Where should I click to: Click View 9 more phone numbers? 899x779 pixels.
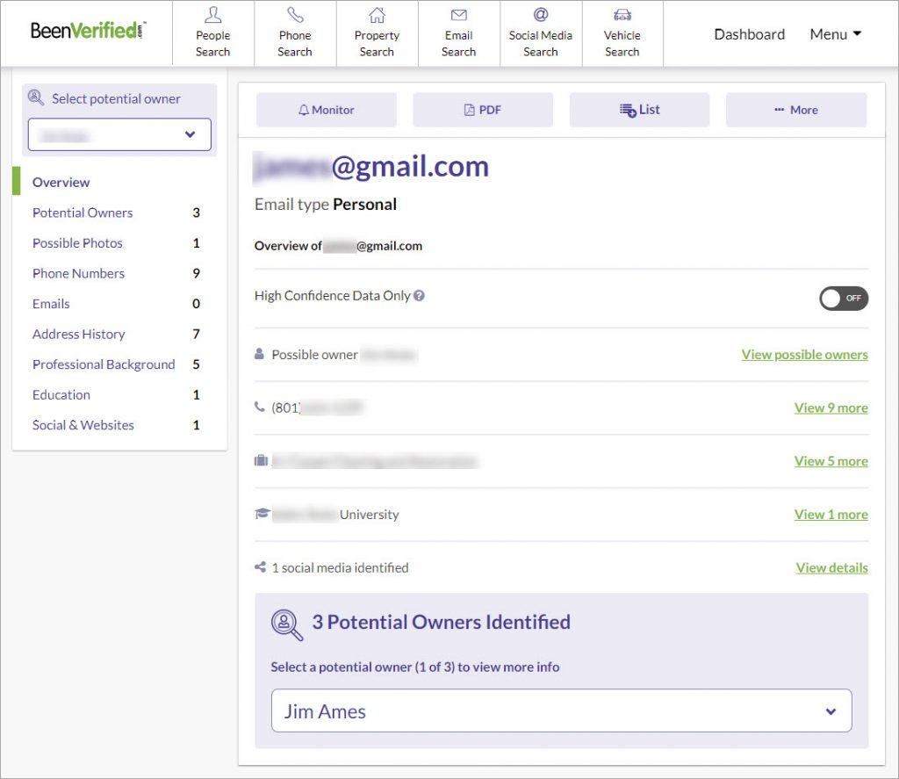[831, 408]
